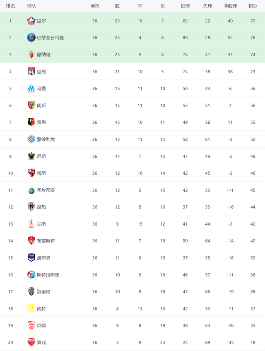The width and height of the screenshot is (265, 351).
Task: Open the 斯特拉斯堡 team name link
Action: 48,275
